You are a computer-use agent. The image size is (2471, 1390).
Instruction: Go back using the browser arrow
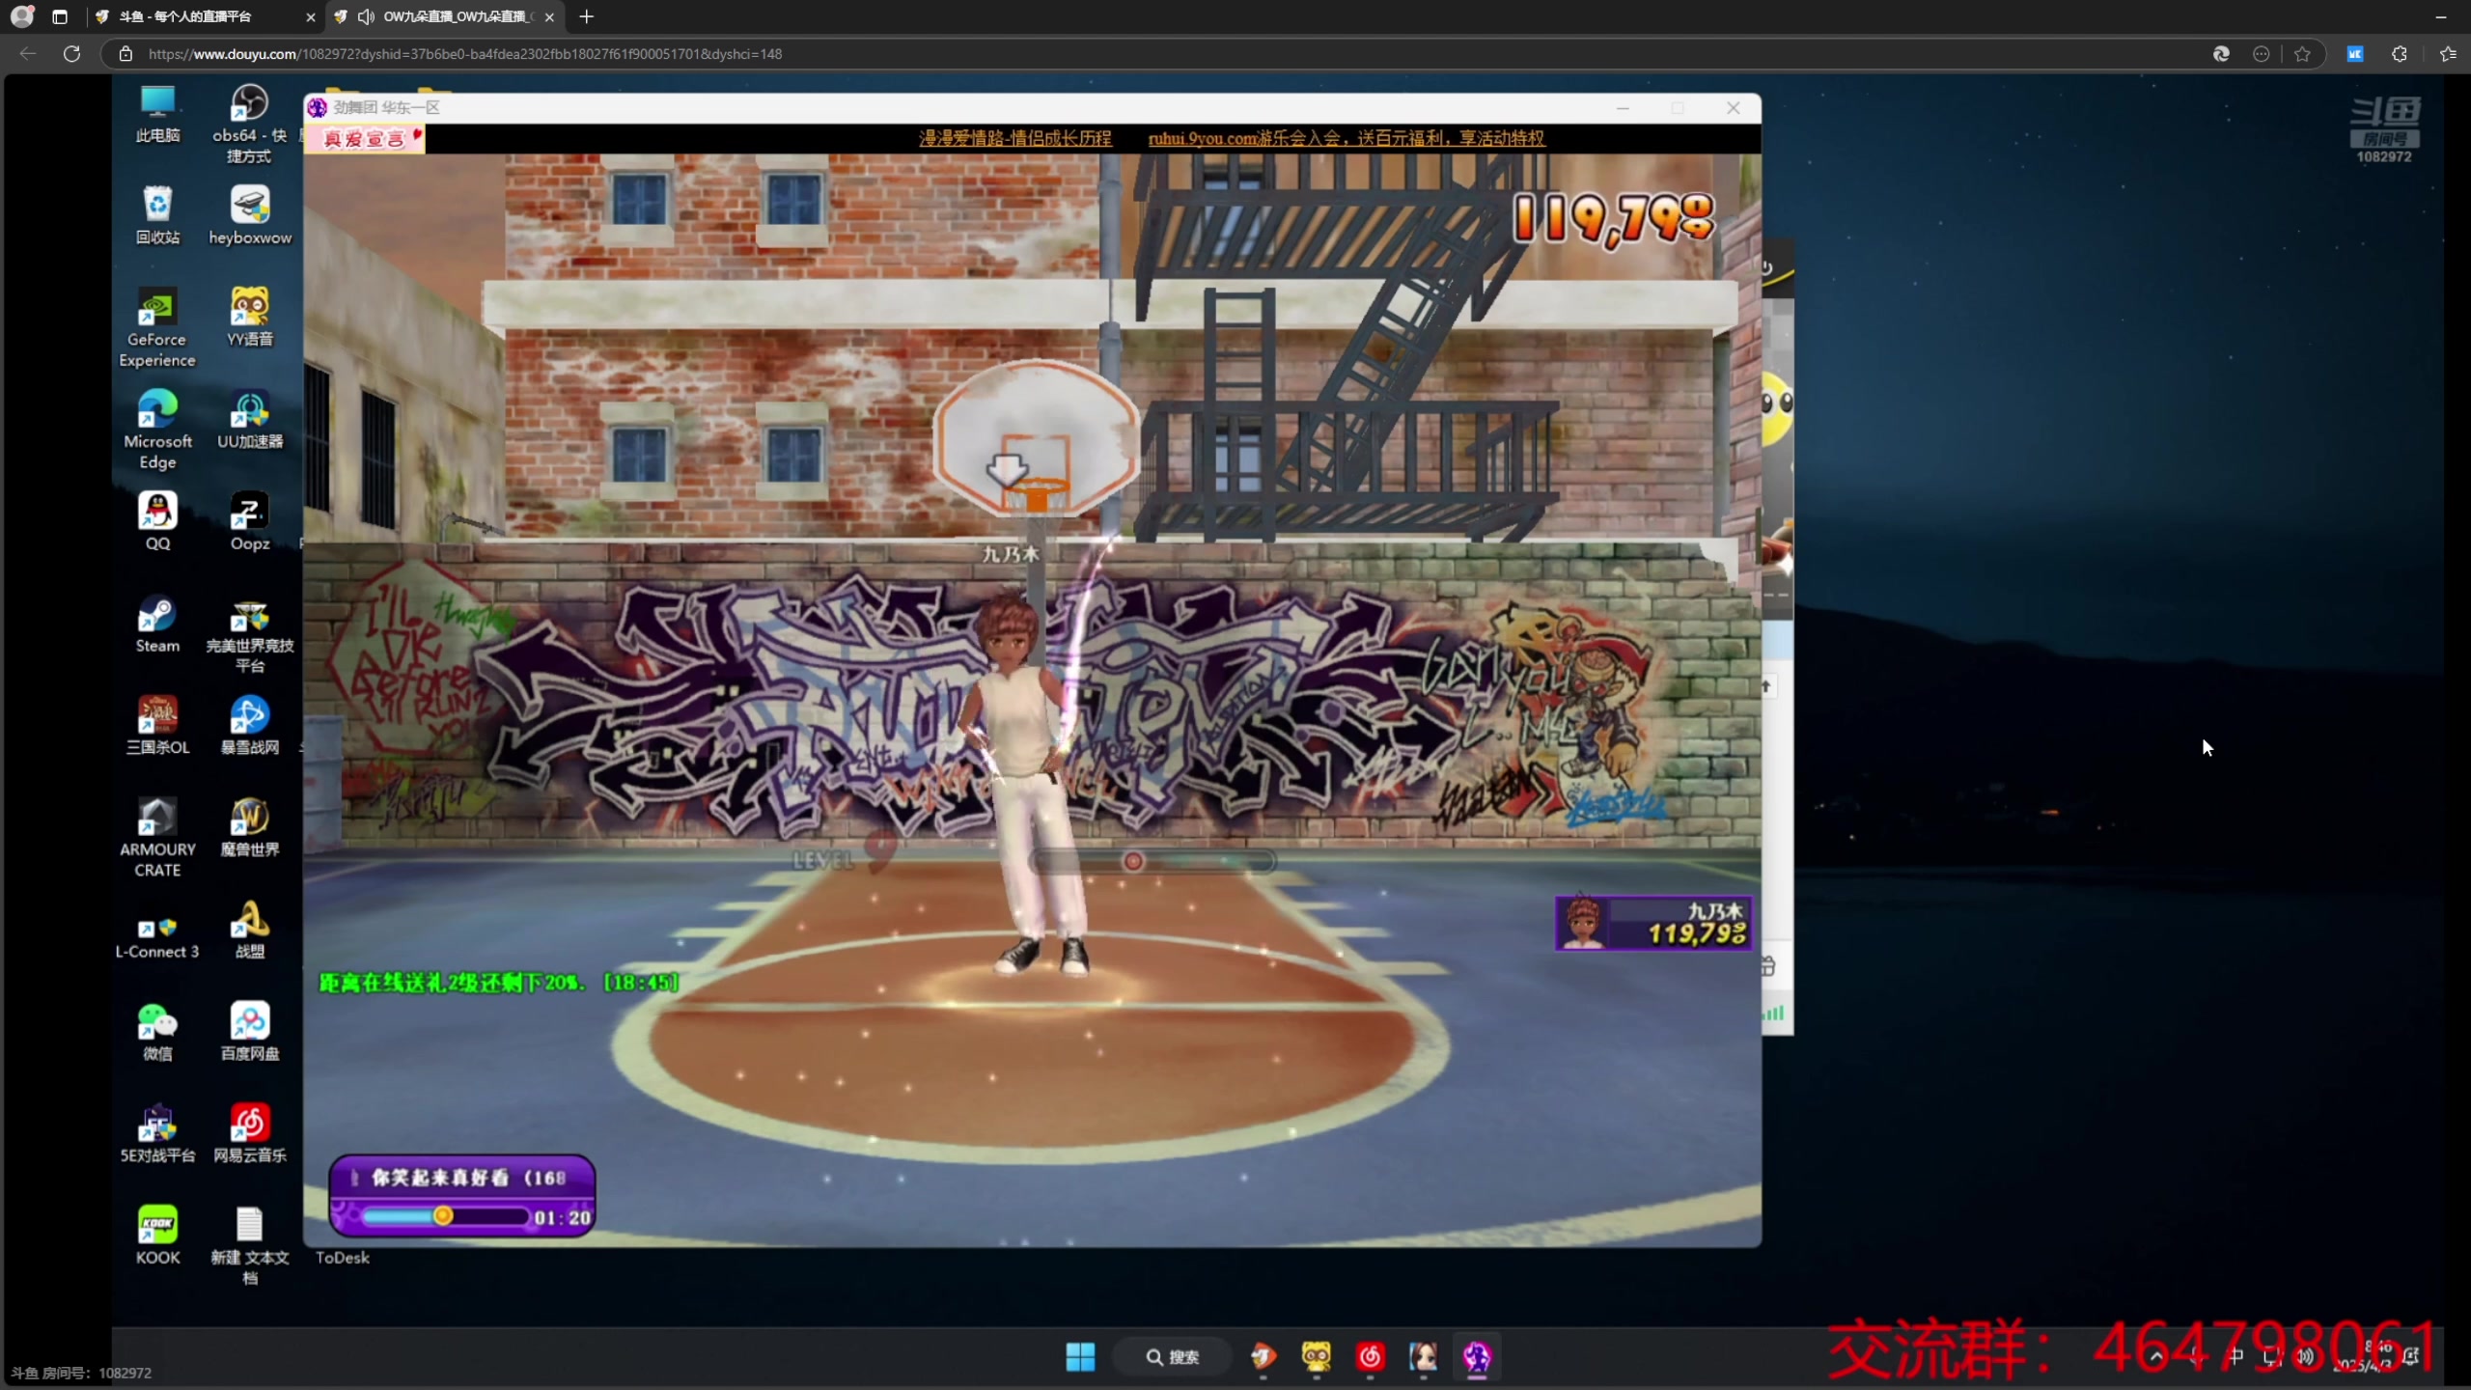pyautogui.click(x=28, y=54)
